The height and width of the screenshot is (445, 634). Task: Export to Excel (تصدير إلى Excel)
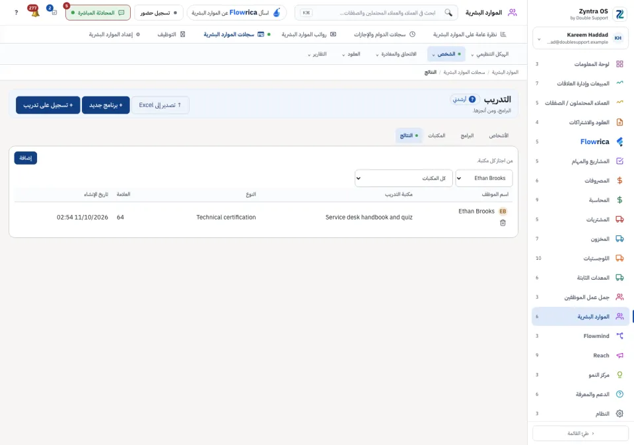(160, 105)
